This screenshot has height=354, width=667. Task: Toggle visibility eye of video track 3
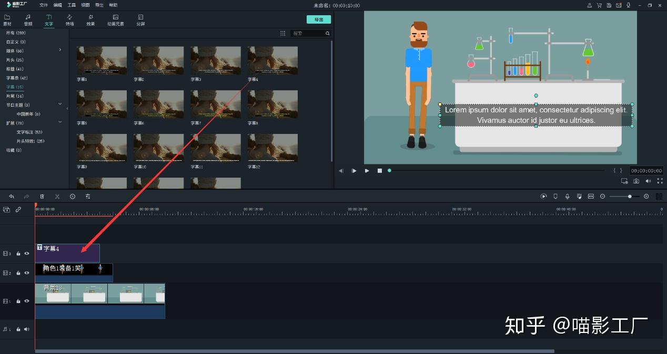(27, 253)
